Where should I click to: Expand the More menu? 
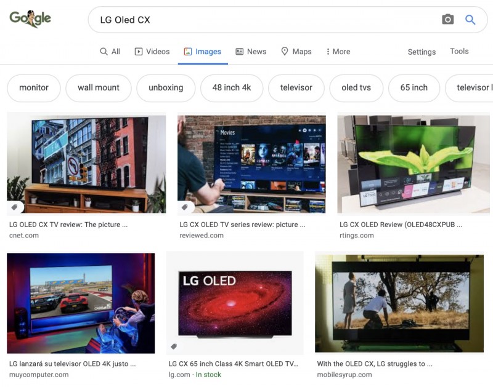coord(338,52)
